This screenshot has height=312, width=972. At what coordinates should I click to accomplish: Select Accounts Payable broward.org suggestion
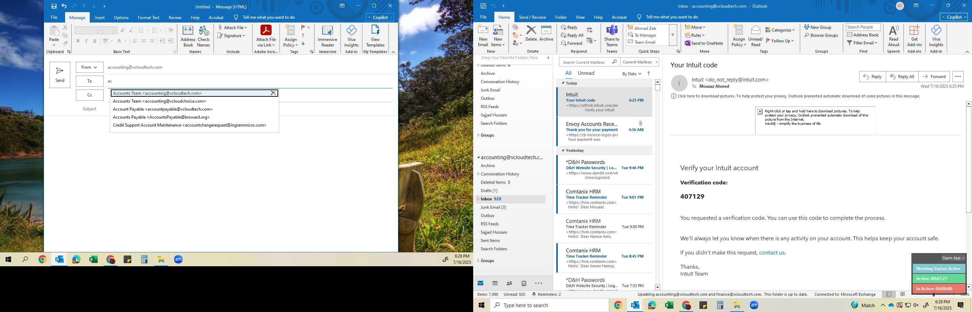pos(161,117)
